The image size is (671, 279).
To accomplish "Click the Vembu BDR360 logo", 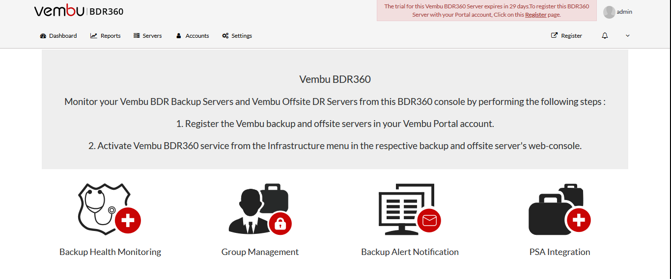I will tap(79, 11).
